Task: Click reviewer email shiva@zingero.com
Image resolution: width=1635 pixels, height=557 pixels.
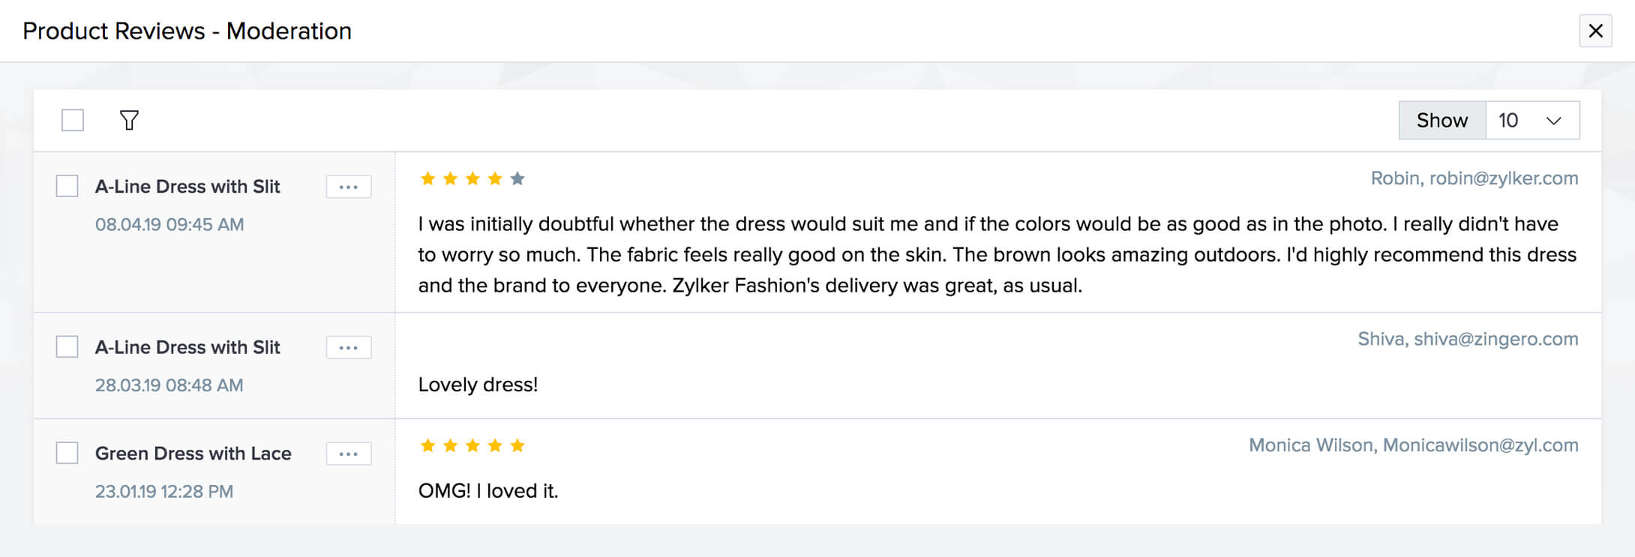Action: 1495,339
